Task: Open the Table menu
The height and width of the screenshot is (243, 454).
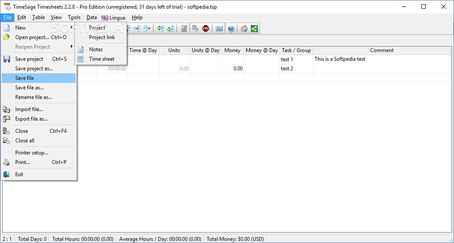Action: (x=39, y=17)
